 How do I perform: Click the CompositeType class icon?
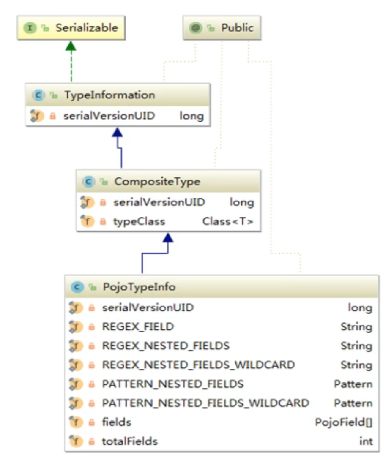[x=89, y=182]
